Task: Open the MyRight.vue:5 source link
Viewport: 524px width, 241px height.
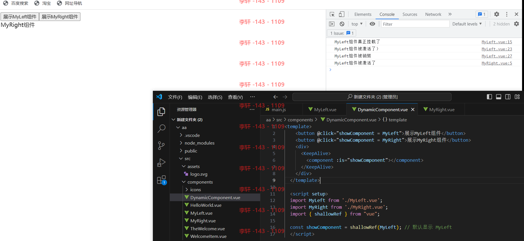Action: pos(497,63)
